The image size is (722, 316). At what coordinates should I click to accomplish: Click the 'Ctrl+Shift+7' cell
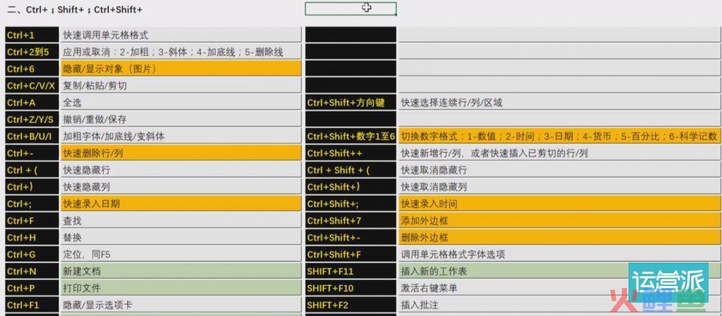pyautogui.click(x=350, y=220)
